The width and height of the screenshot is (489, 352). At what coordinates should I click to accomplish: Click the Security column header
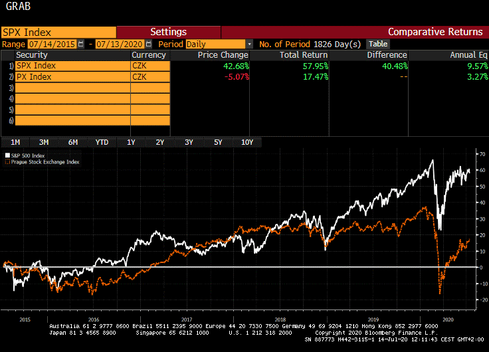pyautogui.click(x=32, y=55)
